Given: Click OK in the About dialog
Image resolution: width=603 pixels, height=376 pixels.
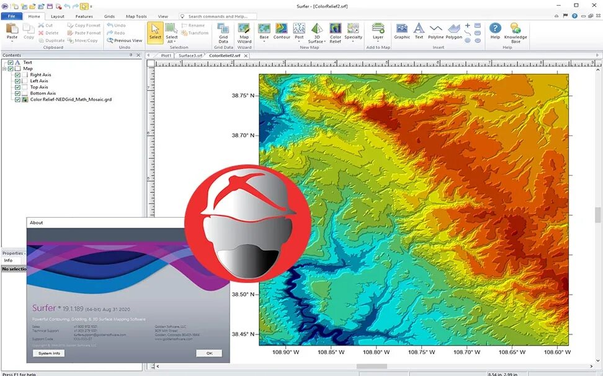Looking at the screenshot, I should coord(209,353).
